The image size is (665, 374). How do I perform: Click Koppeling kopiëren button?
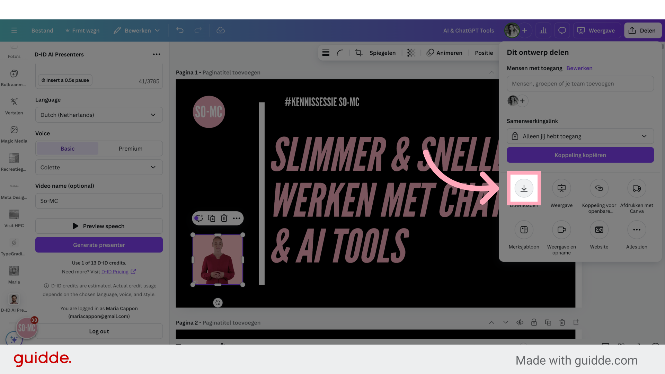580,155
